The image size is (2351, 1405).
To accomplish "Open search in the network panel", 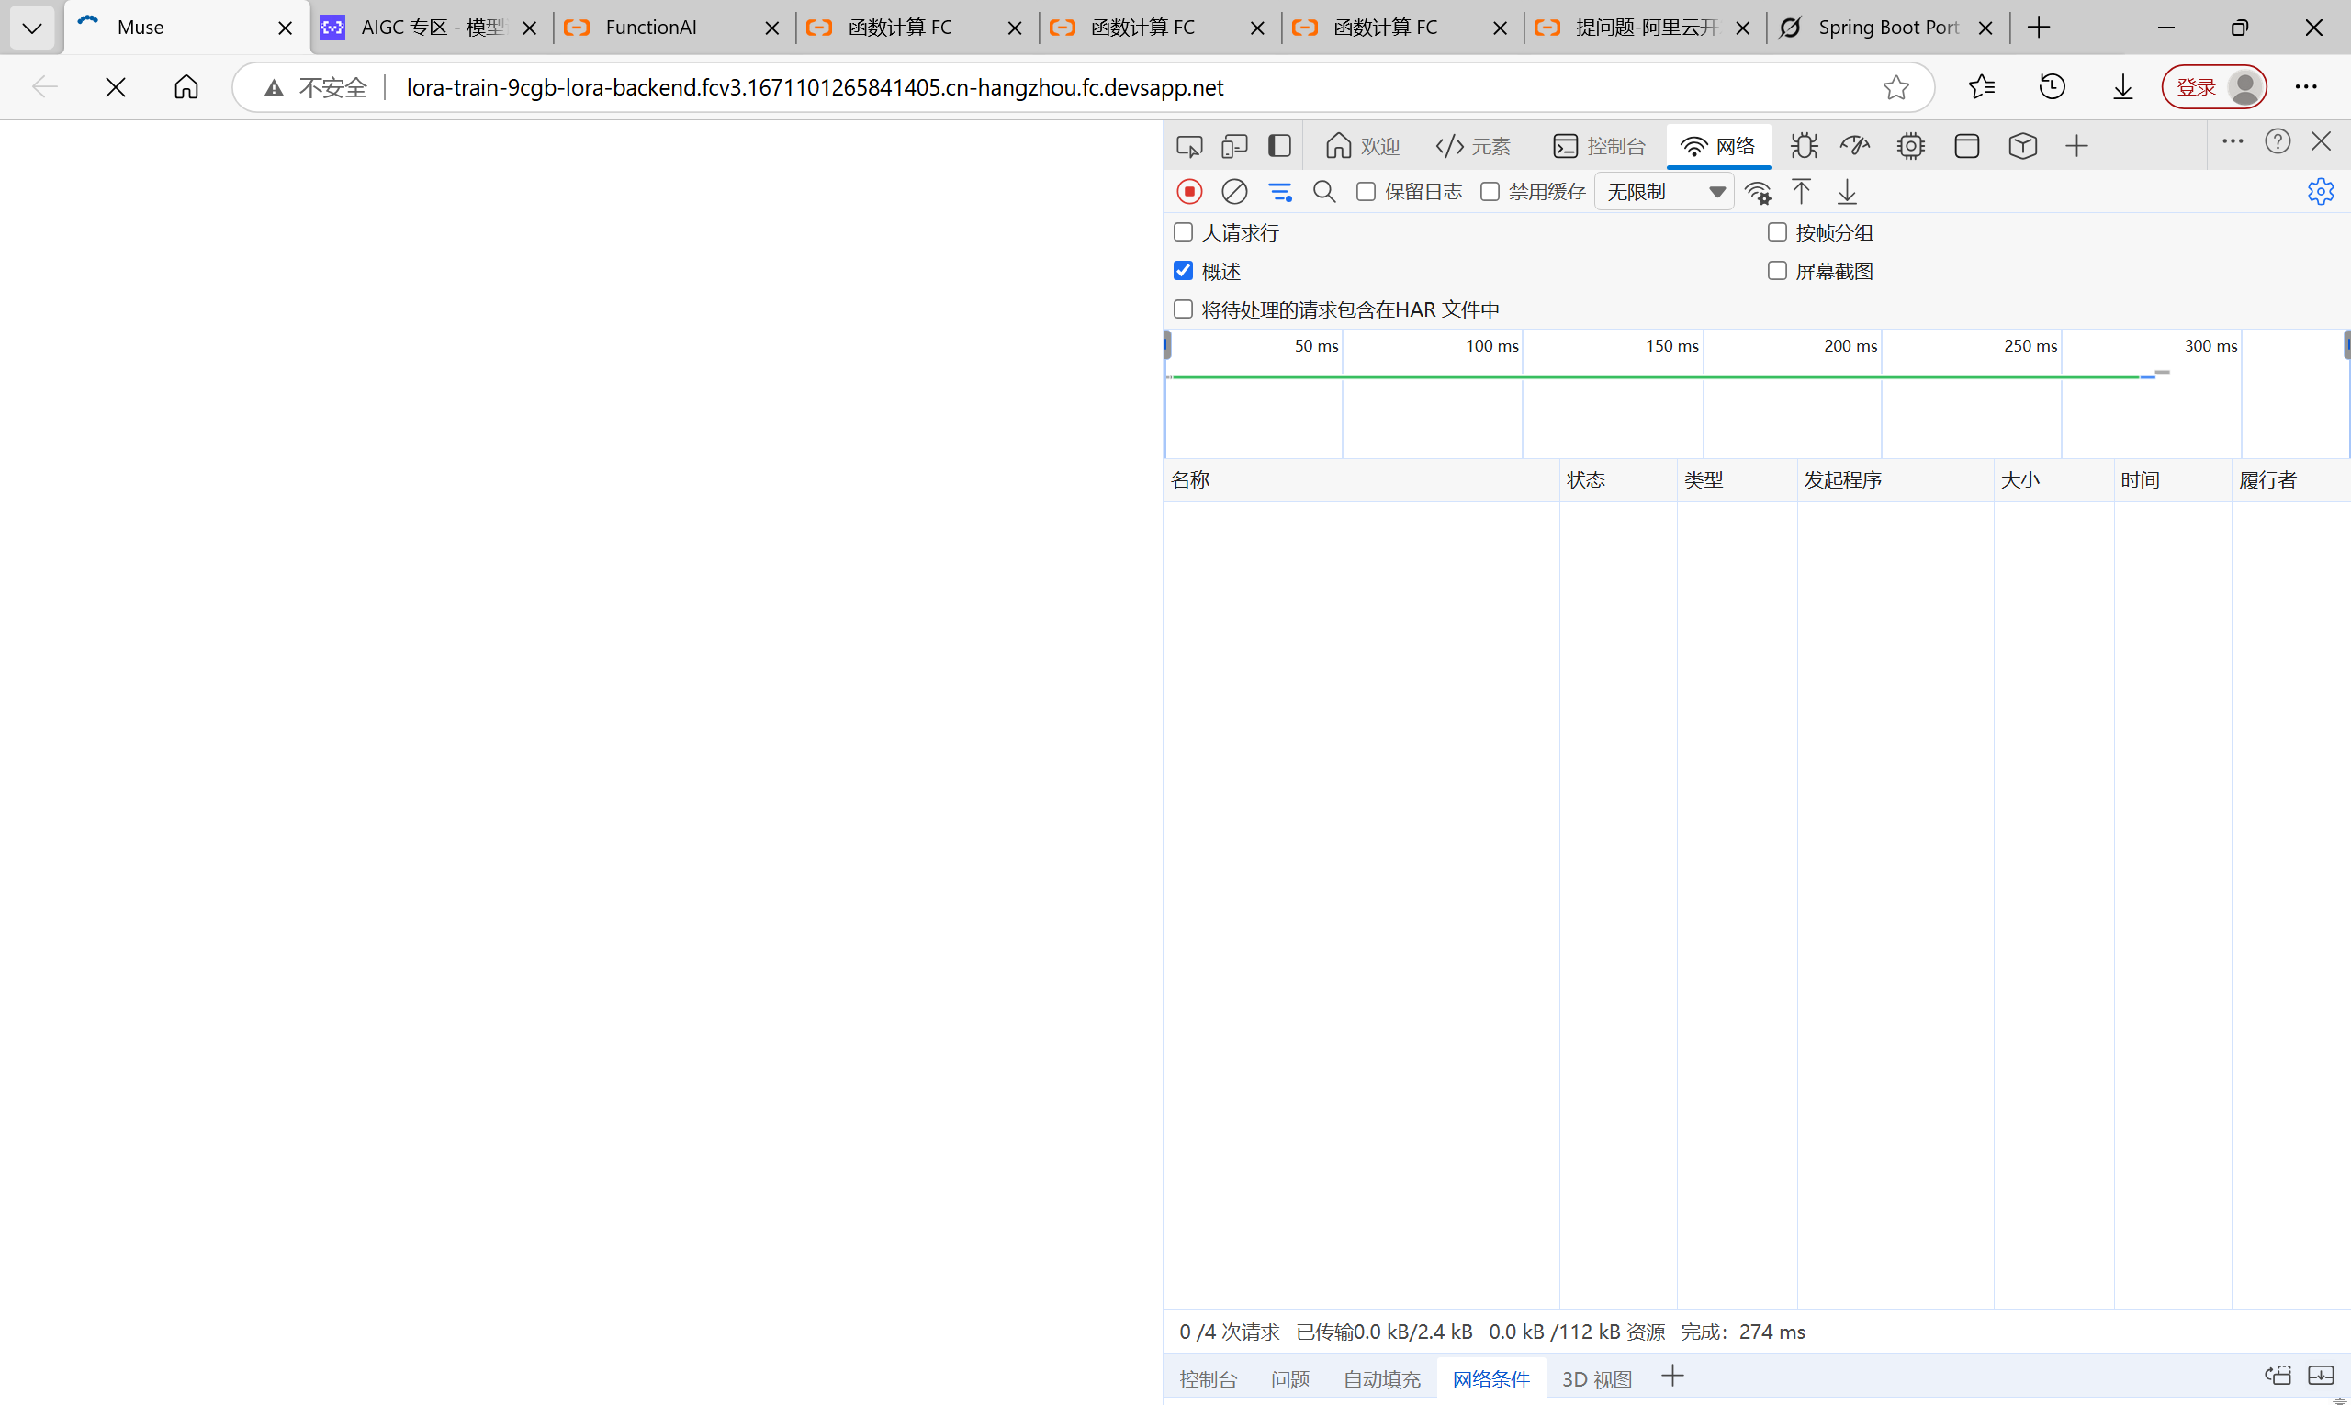I will tap(1323, 192).
